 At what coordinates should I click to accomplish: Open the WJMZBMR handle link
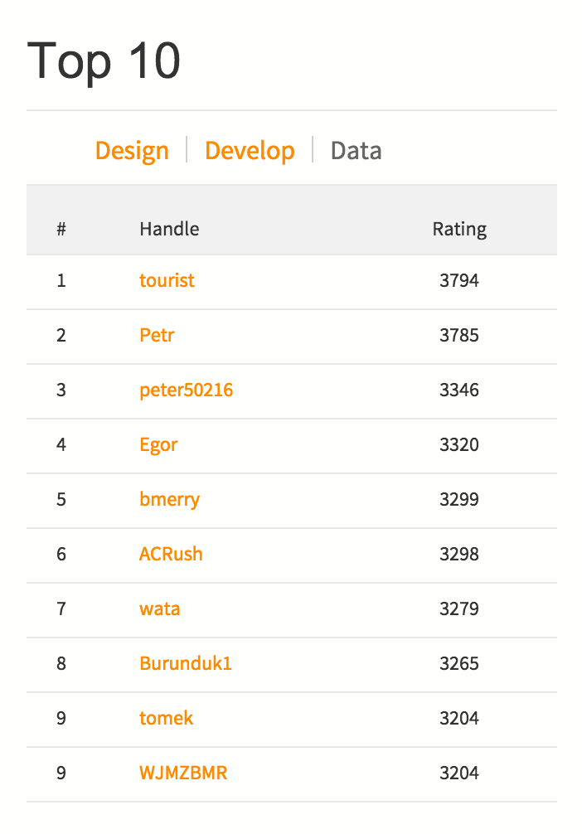pos(183,773)
